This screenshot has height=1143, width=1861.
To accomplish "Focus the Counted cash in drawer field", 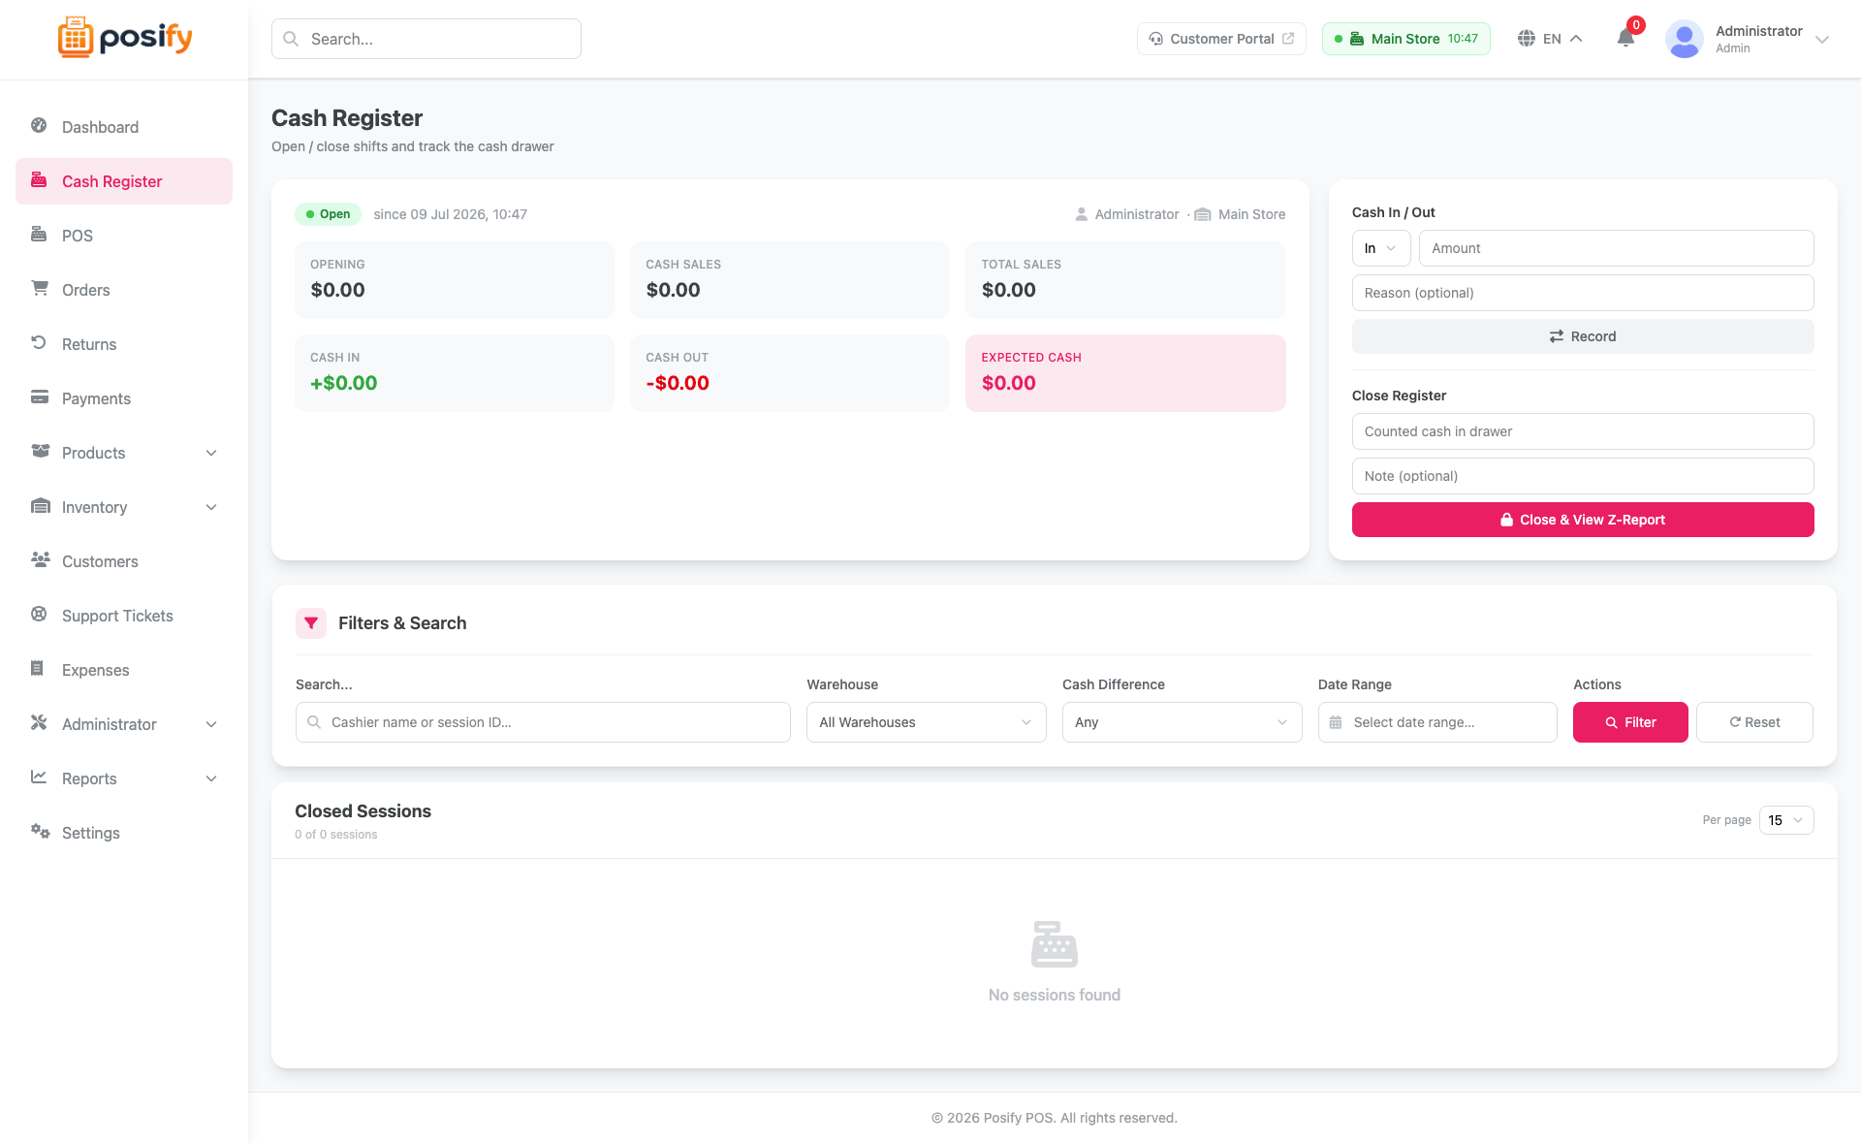I will click(x=1583, y=431).
